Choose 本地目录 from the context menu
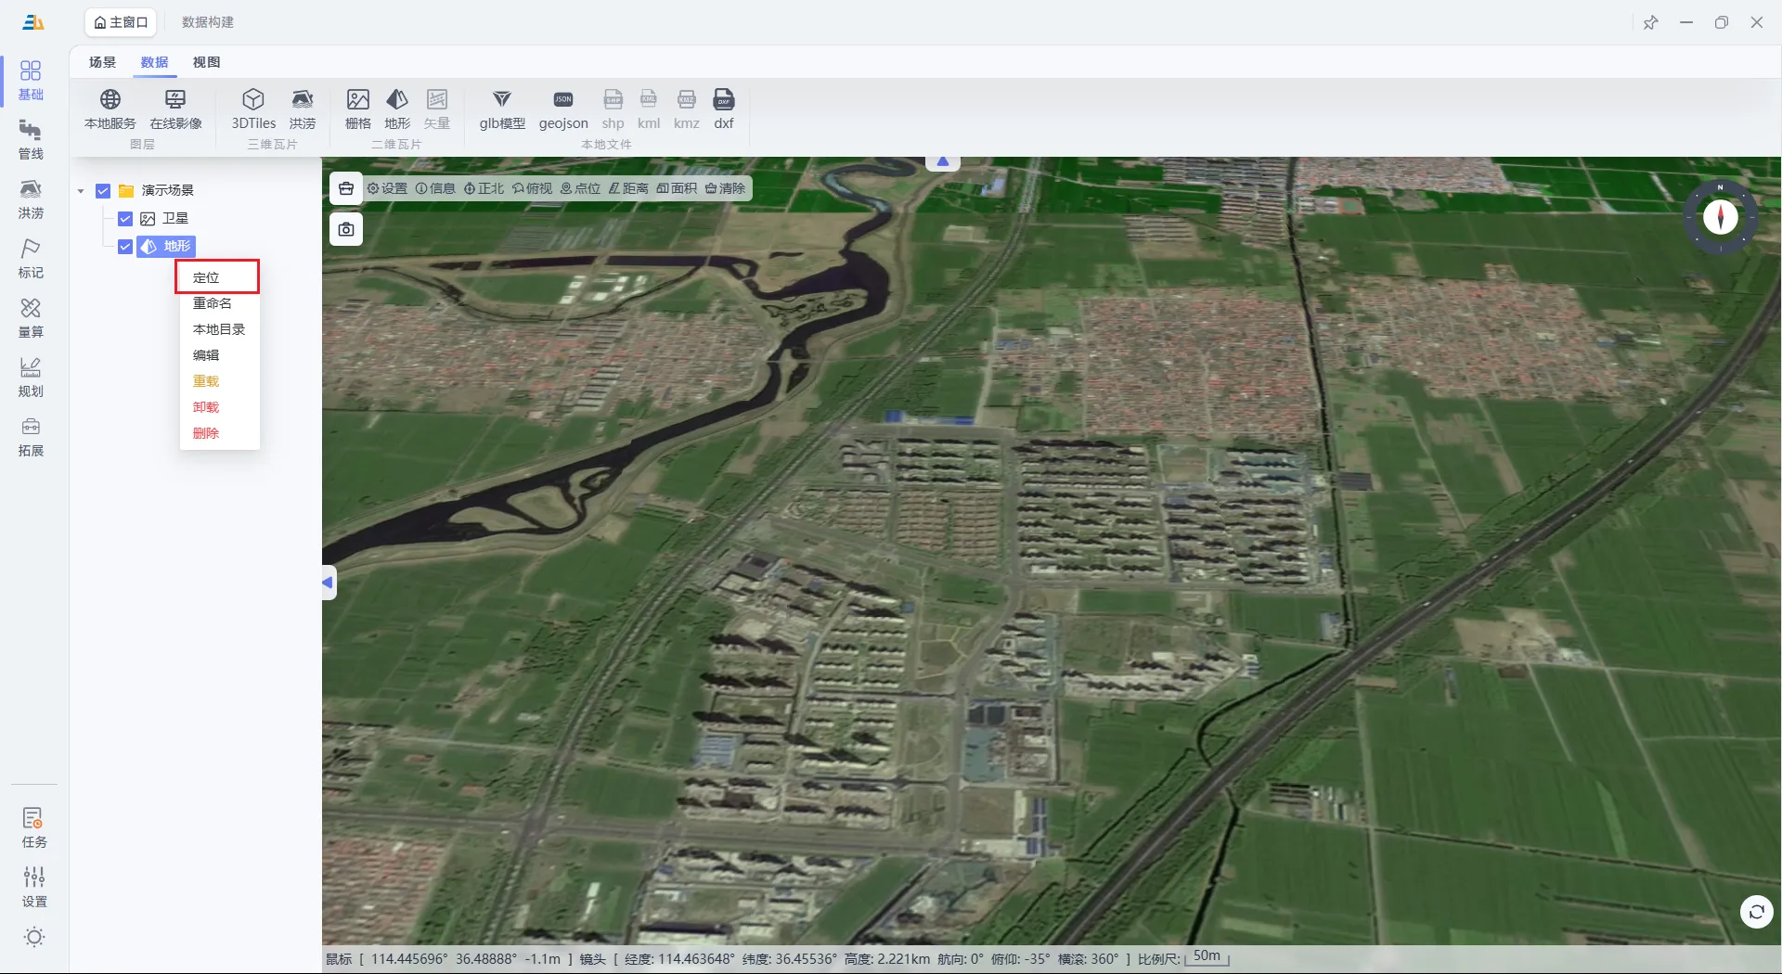 (x=219, y=329)
